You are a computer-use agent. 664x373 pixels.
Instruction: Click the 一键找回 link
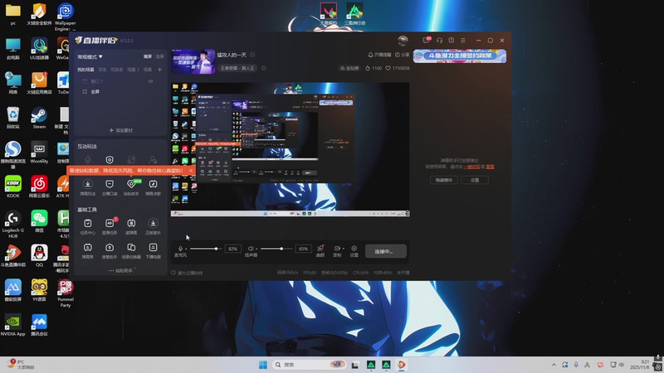[x=471, y=167]
